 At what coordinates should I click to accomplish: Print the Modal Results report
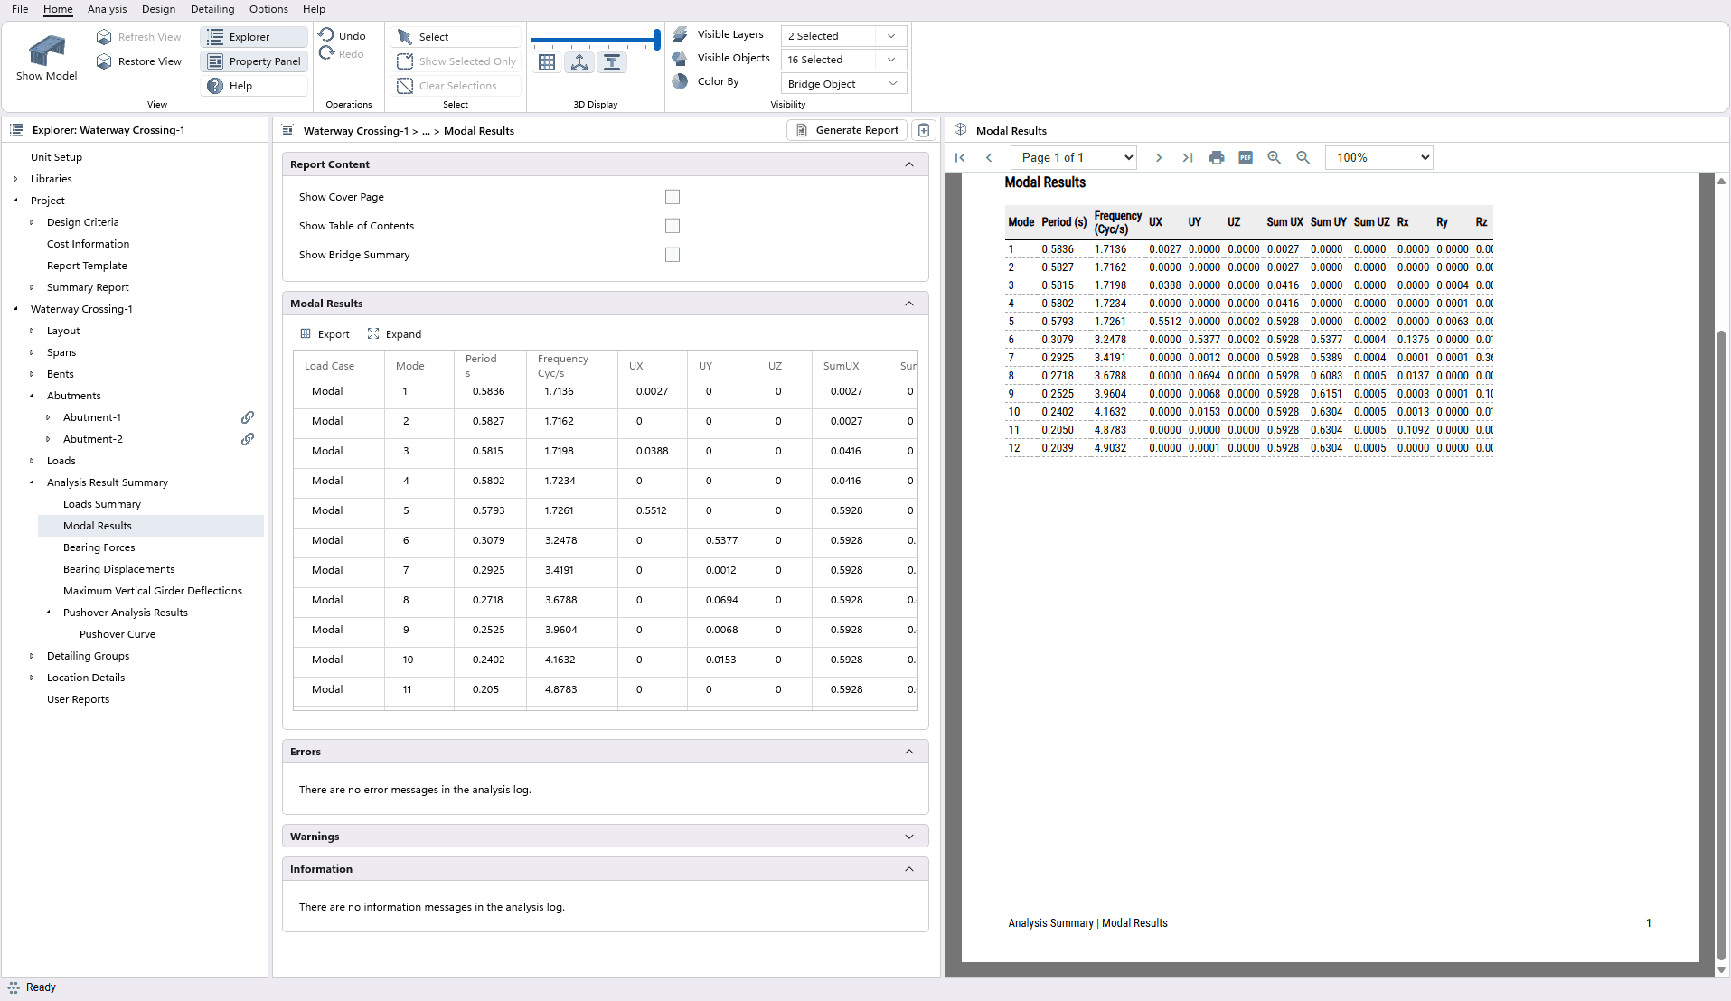click(1216, 157)
